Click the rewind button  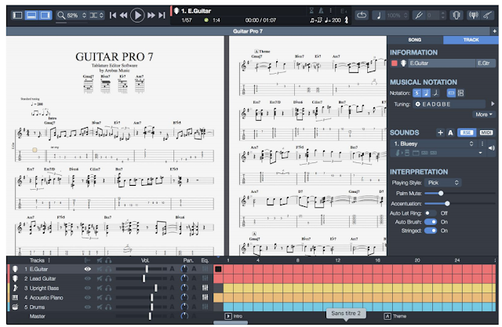[123, 15]
